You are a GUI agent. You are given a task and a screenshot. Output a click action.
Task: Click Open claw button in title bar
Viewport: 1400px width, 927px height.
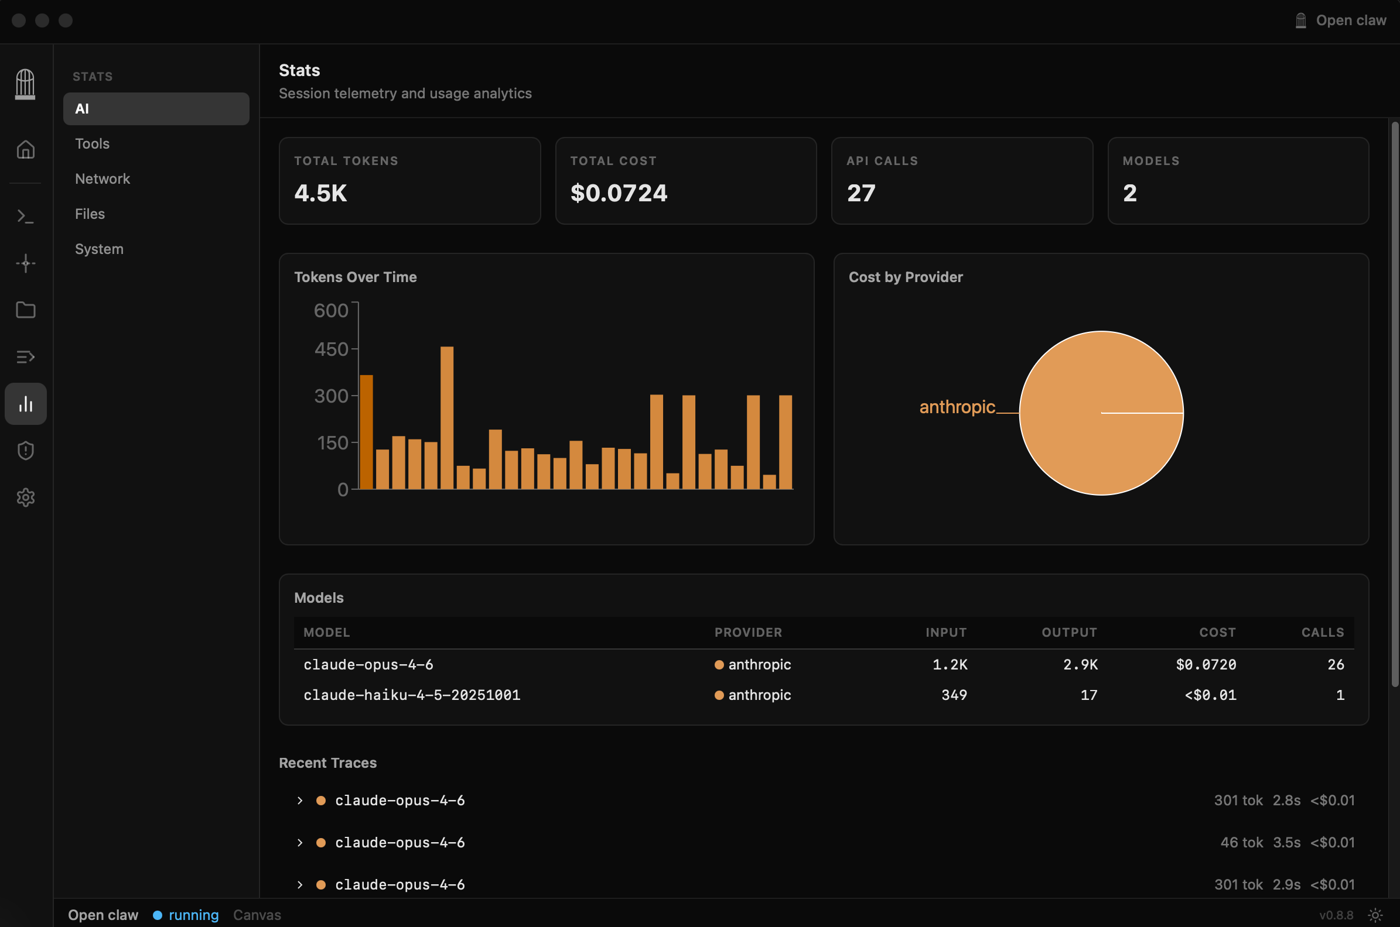point(1340,20)
